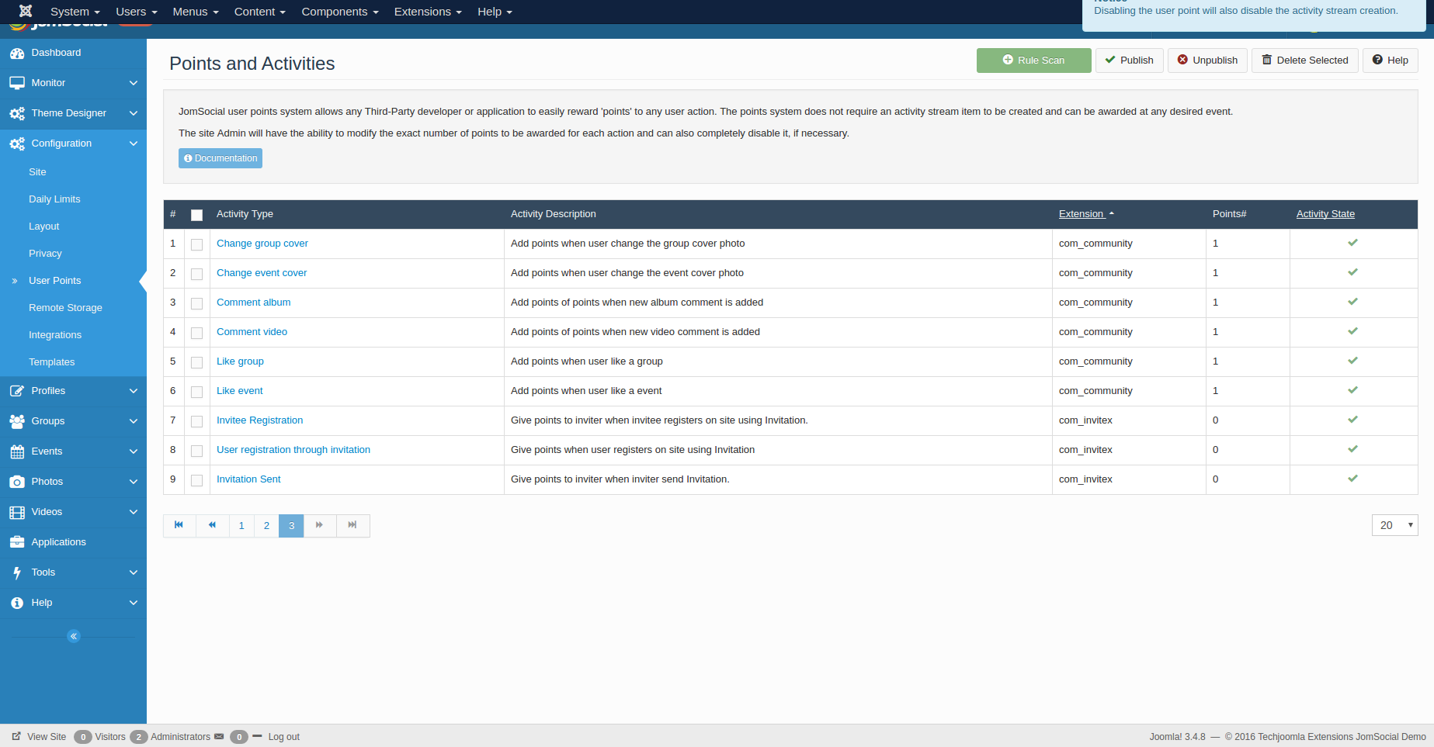Image resolution: width=1434 pixels, height=747 pixels.
Task: Open the Like group activity link
Action: point(240,361)
